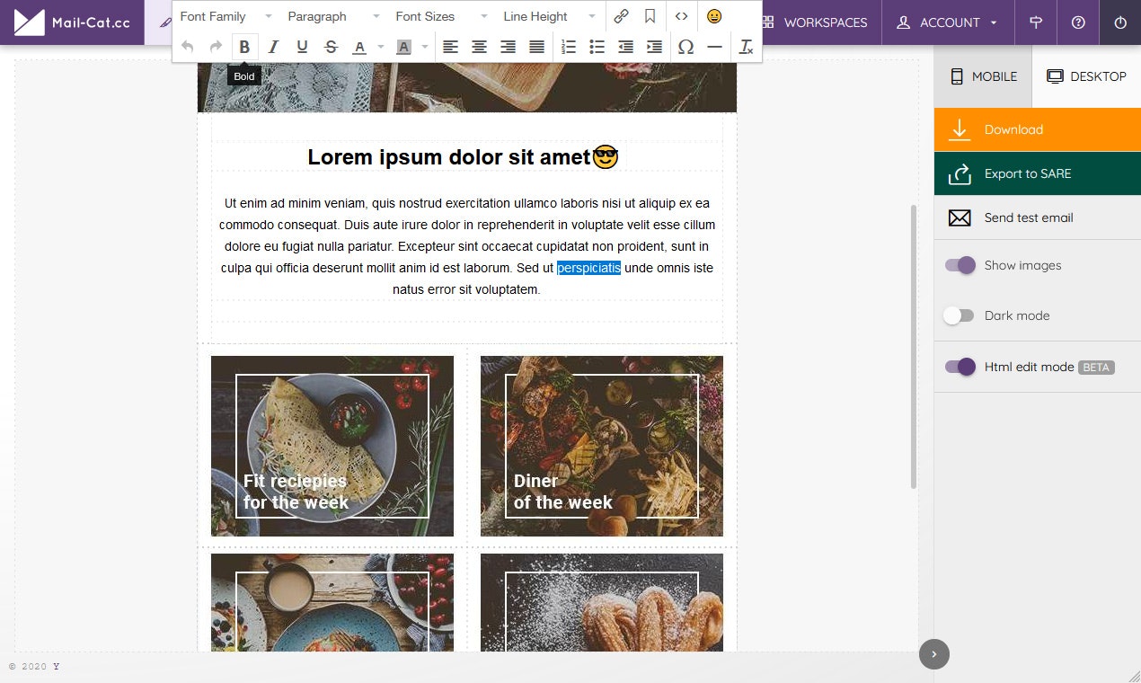Screen dimensions: 1141x683
Task: Switch to the Desktop preview tab
Action: 1086,76
